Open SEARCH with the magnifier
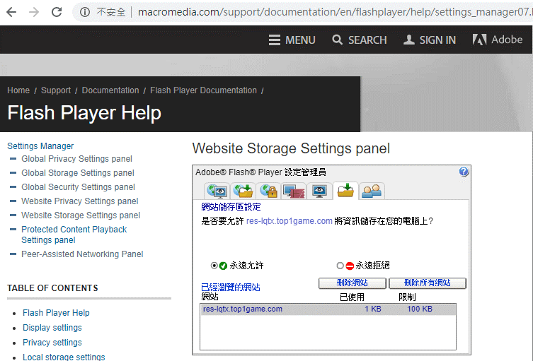This screenshot has width=533, height=361. pos(360,40)
